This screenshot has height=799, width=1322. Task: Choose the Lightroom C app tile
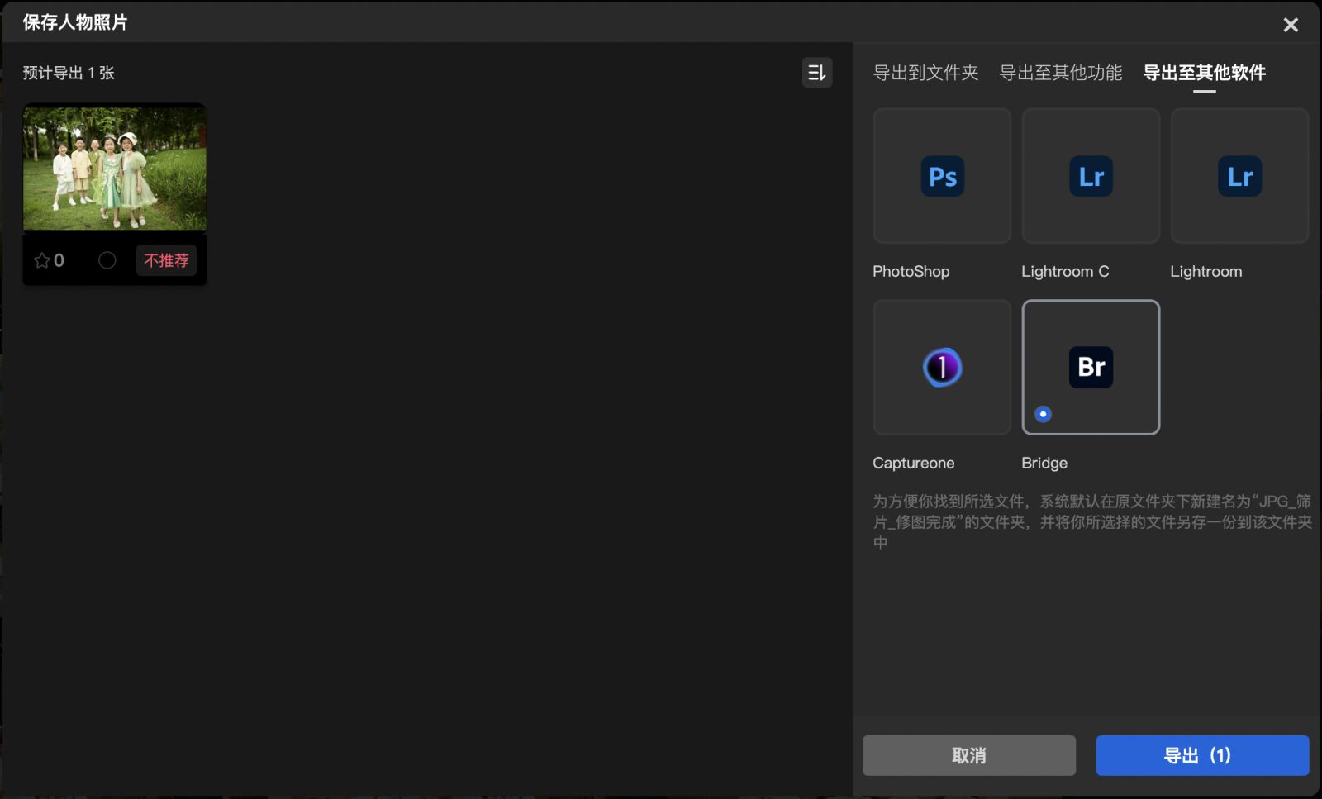click(1091, 176)
